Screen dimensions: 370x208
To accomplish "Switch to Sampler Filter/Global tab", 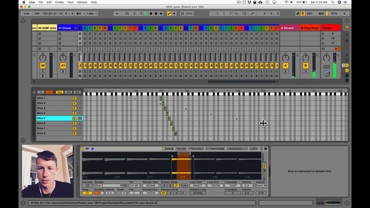I will click(215, 149).
